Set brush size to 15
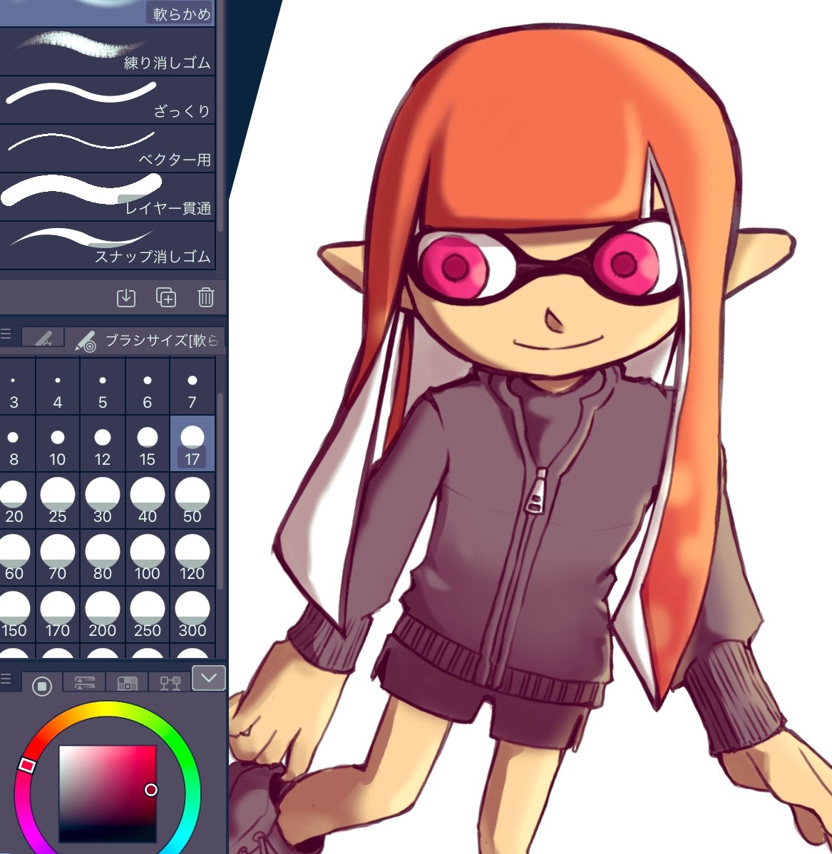The height and width of the screenshot is (854, 832). click(x=147, y=443)
